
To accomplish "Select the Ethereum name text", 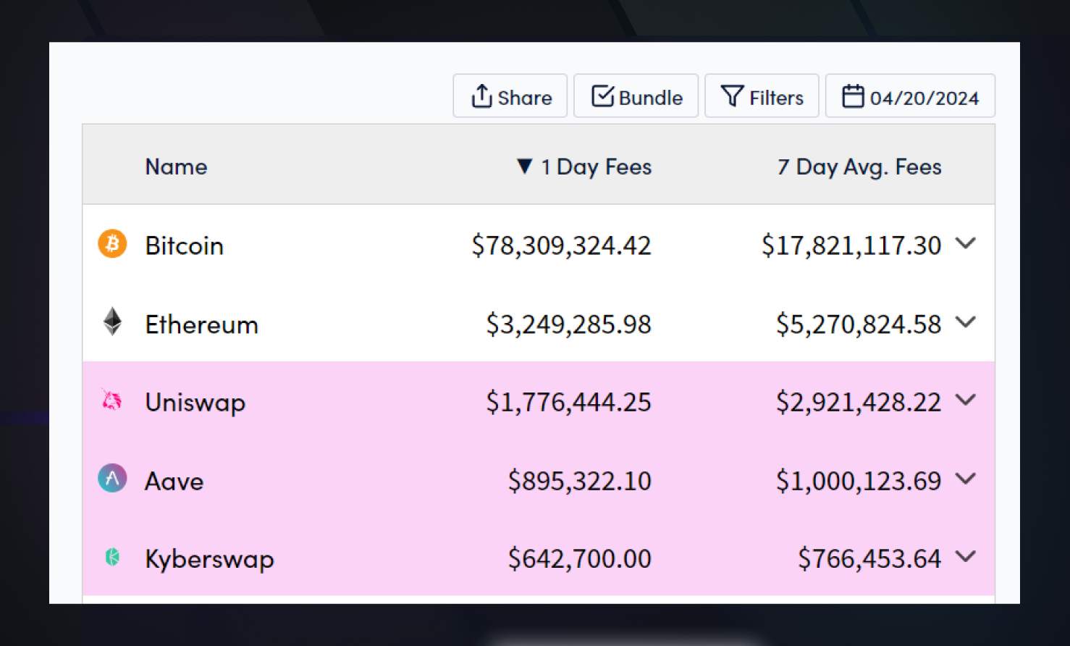I will (201, 324).
